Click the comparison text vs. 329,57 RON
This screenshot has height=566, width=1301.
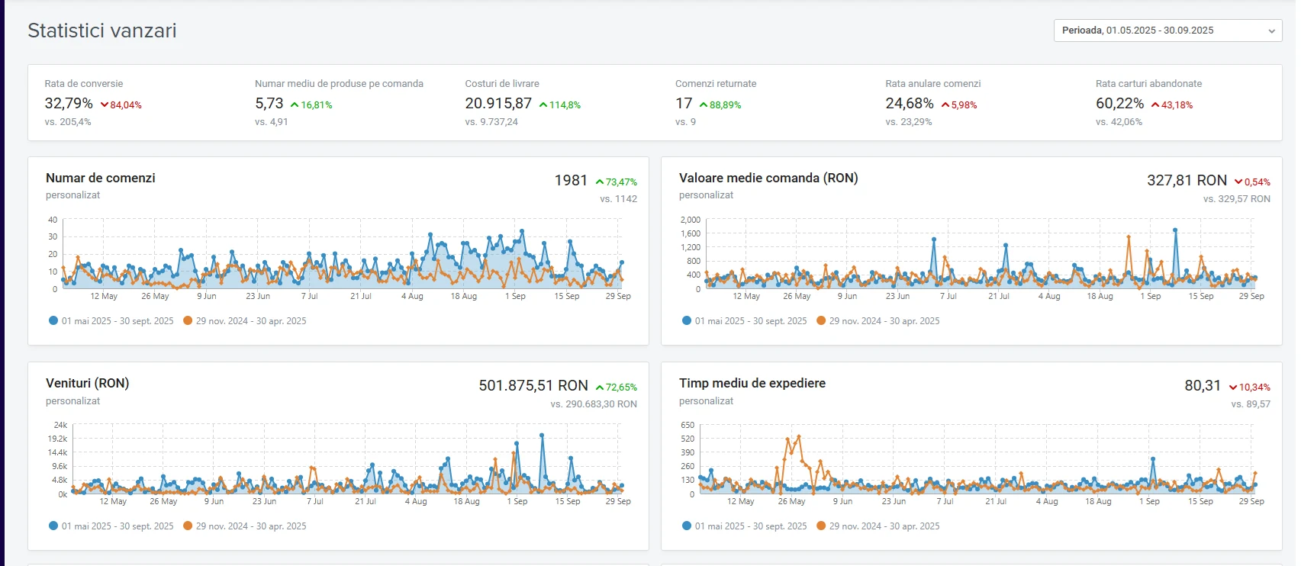point(1237,199)
